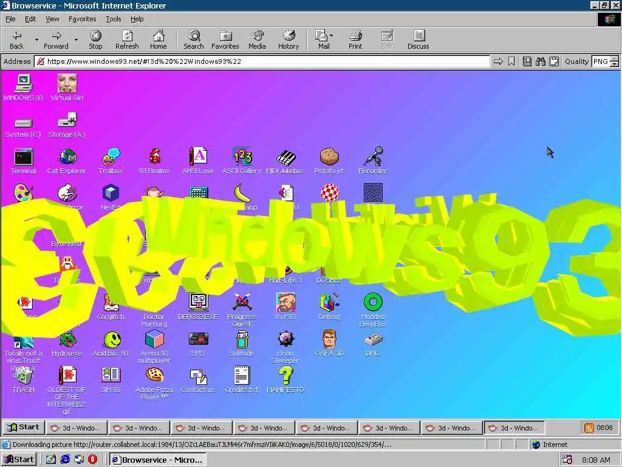Click the Print toolbar button
622x467 pixels.
point(355,40)
